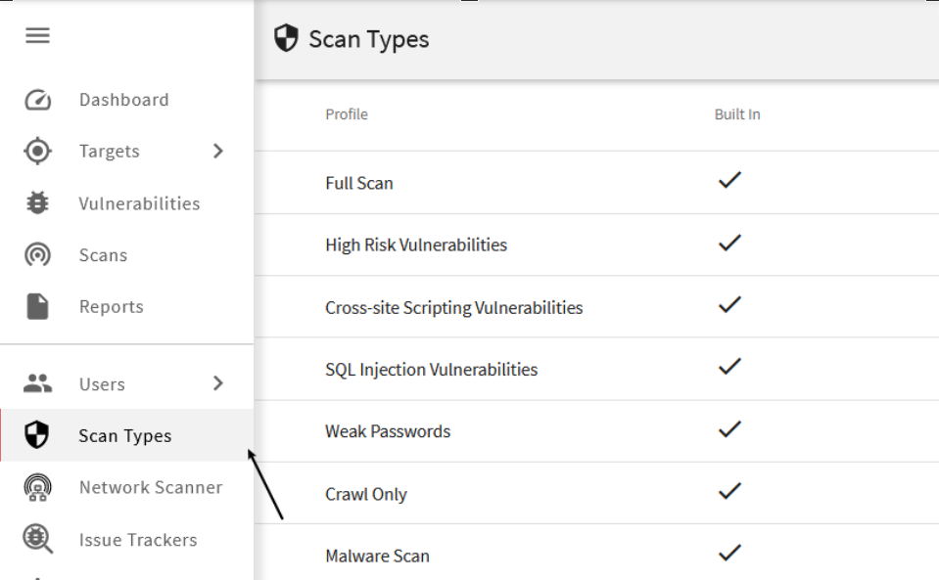Click the Reports document icon

click(37, 306)
